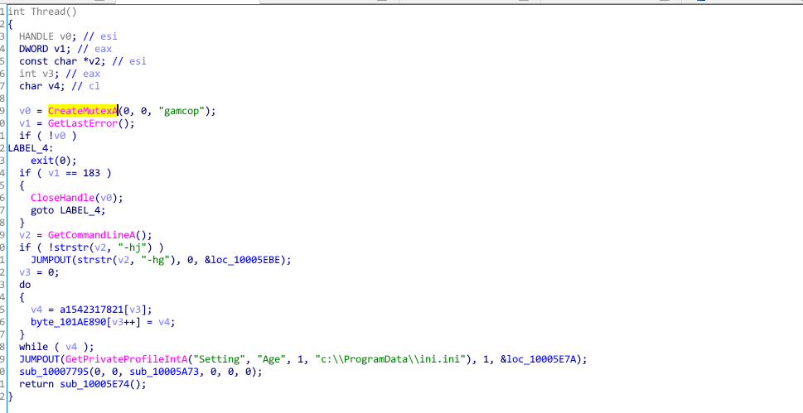Click the GetLastError function call
This screenshot has height=413, width=803.
click(x=83, y=123)
